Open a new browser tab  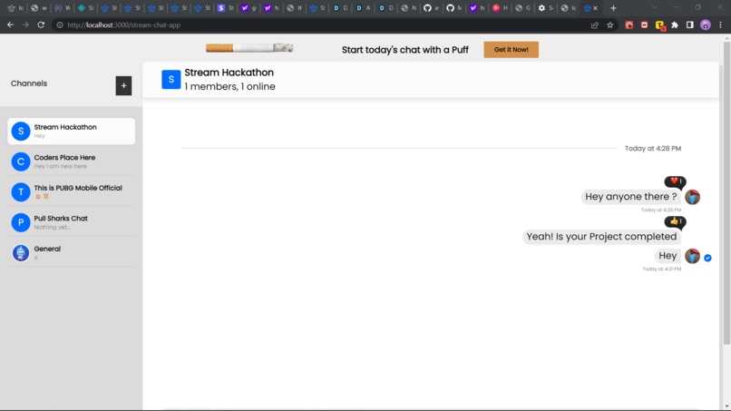[x=613, y=8]
